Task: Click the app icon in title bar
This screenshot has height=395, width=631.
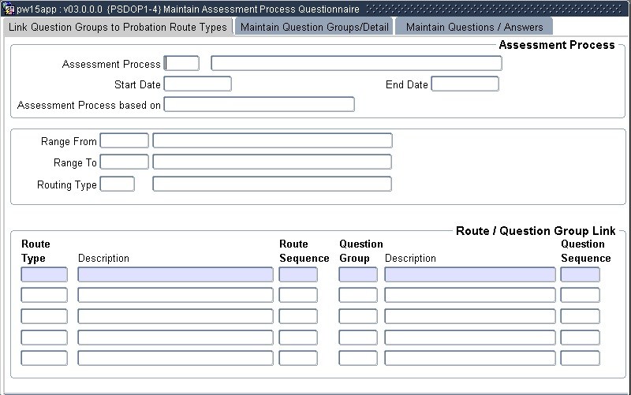Action: [9, 9]
